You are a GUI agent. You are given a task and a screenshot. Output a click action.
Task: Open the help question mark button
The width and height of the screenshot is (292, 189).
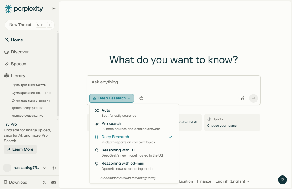[x=282, y=180]
